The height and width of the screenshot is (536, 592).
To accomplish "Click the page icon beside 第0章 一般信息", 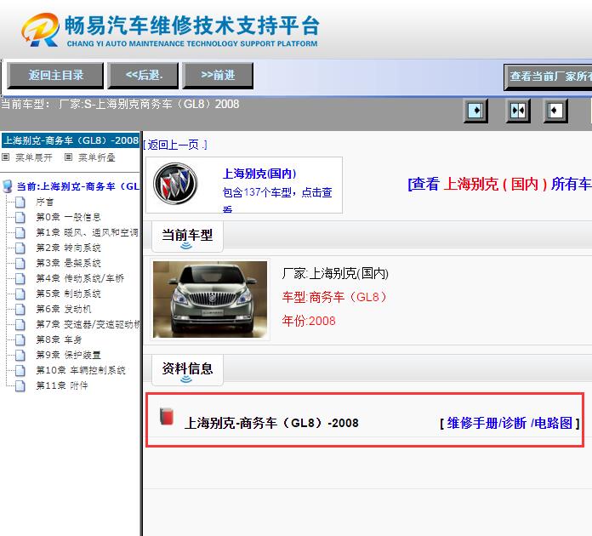I will (20, 217).
